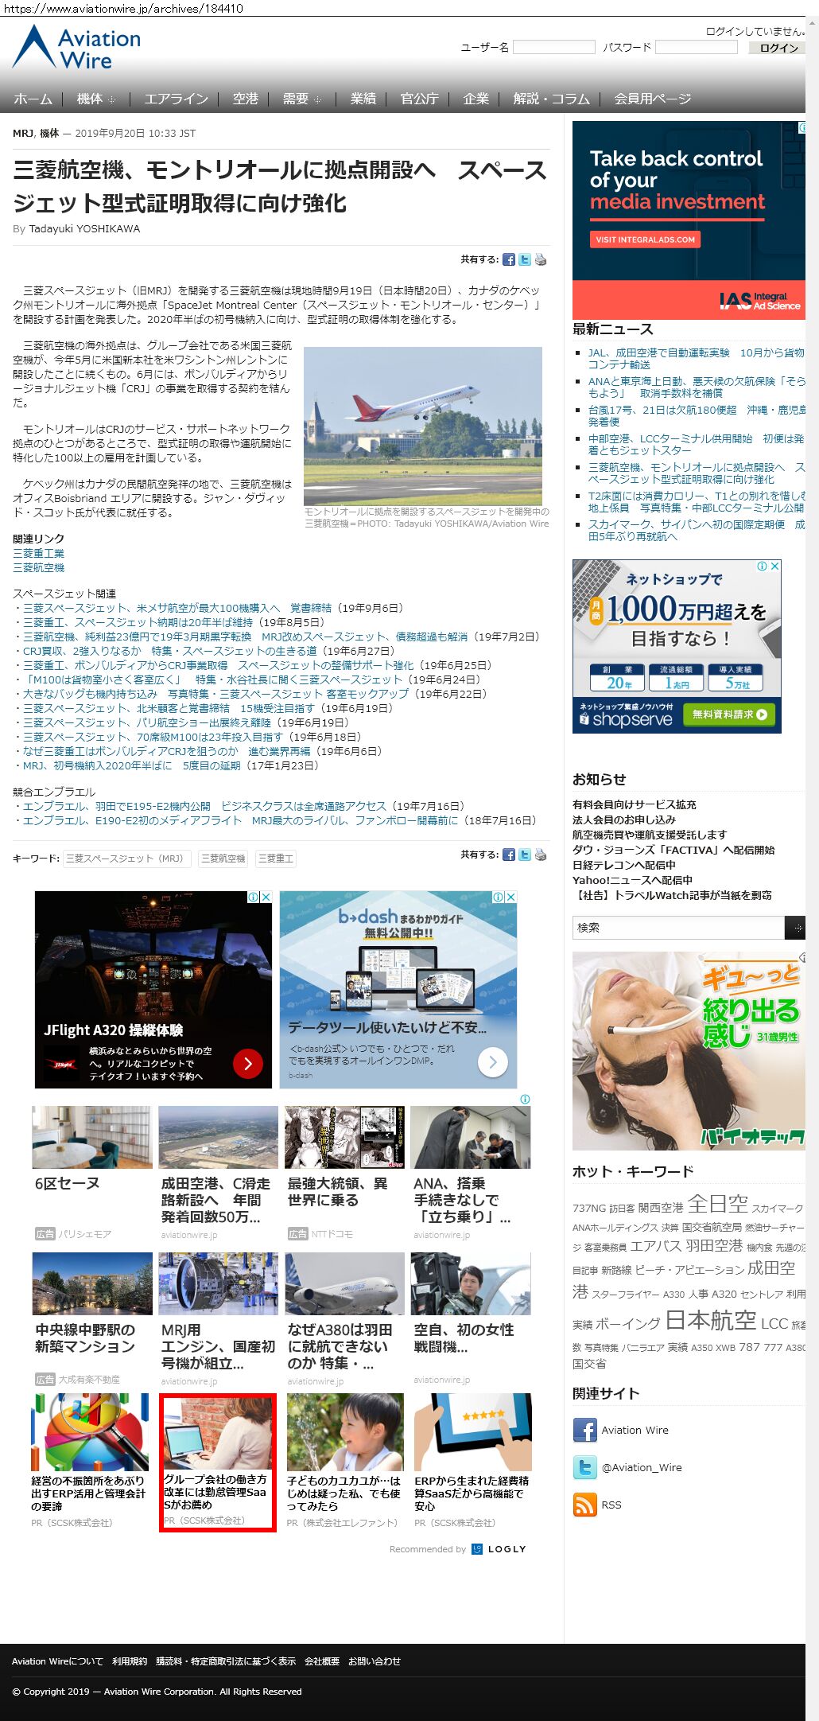Click the 三菱スペースジェット (MRJ) keyword tag
The height and width of the screenshot is (1721, 819).
click(126, 859)
